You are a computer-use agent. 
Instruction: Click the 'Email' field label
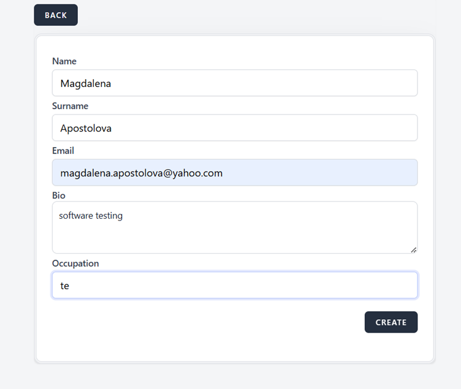coord(63,151)
